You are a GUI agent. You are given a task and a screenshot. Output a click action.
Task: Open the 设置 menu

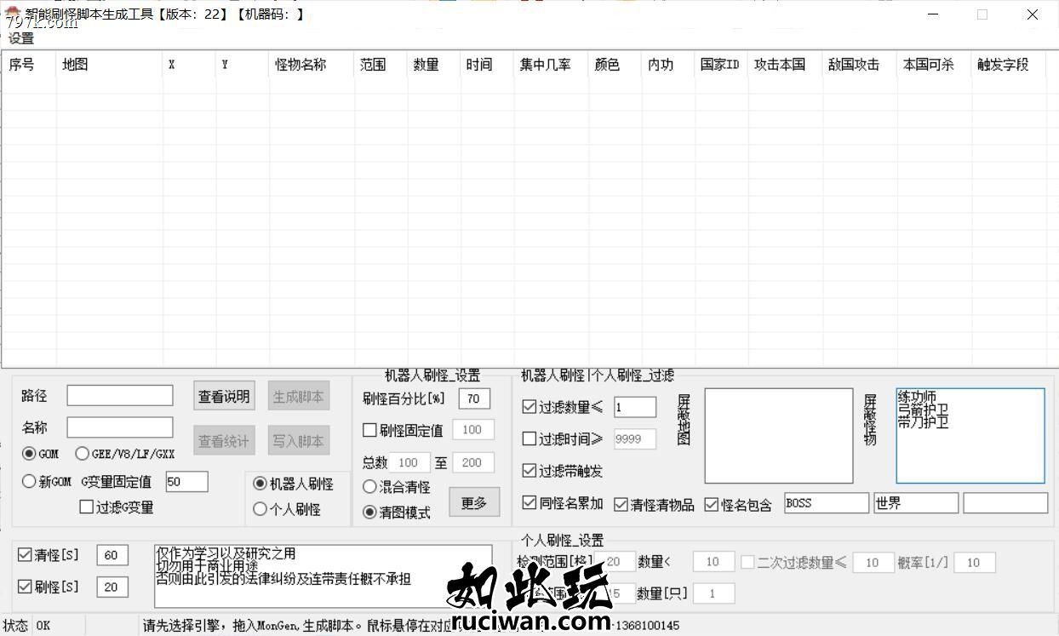(x=21, y=38)
